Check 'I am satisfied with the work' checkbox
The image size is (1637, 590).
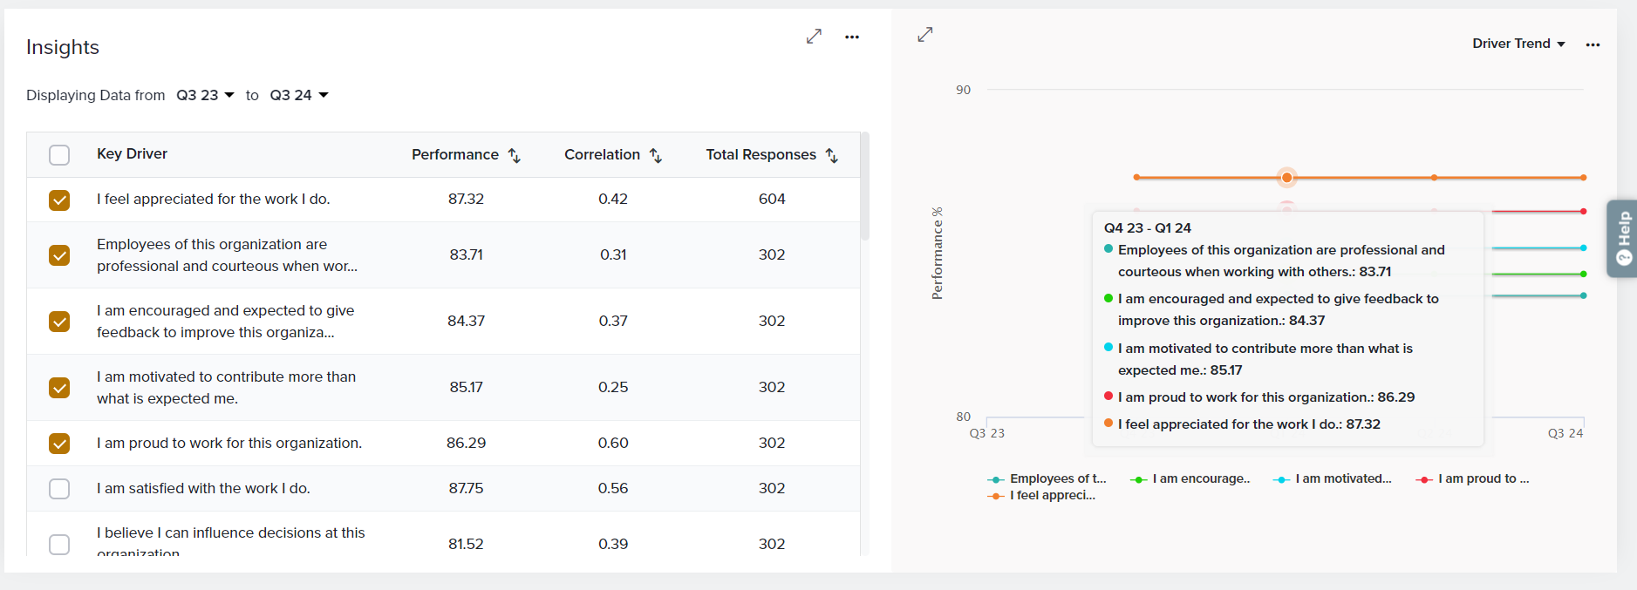click(59, 489)
